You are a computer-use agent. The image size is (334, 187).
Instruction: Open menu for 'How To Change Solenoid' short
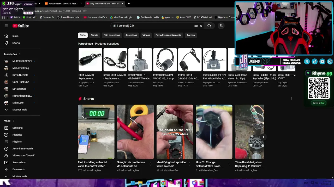point(229,164)
